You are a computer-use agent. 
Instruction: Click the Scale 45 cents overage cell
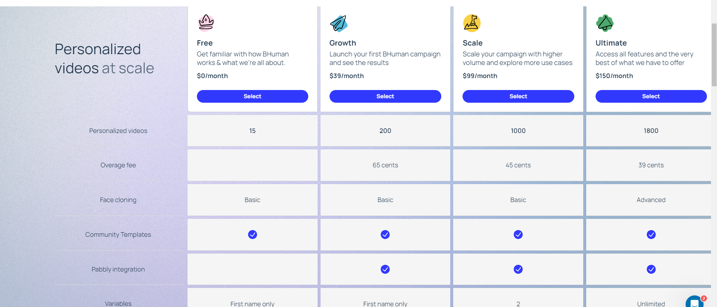coord(518,165)
